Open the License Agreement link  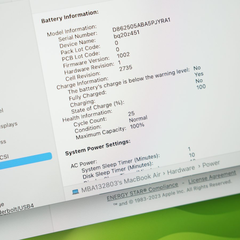point(212,177)
